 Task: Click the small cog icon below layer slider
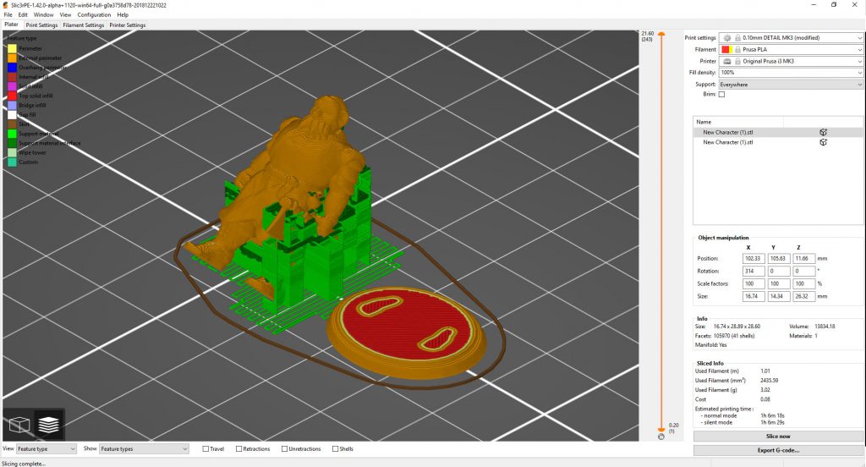tap(661, 437)
